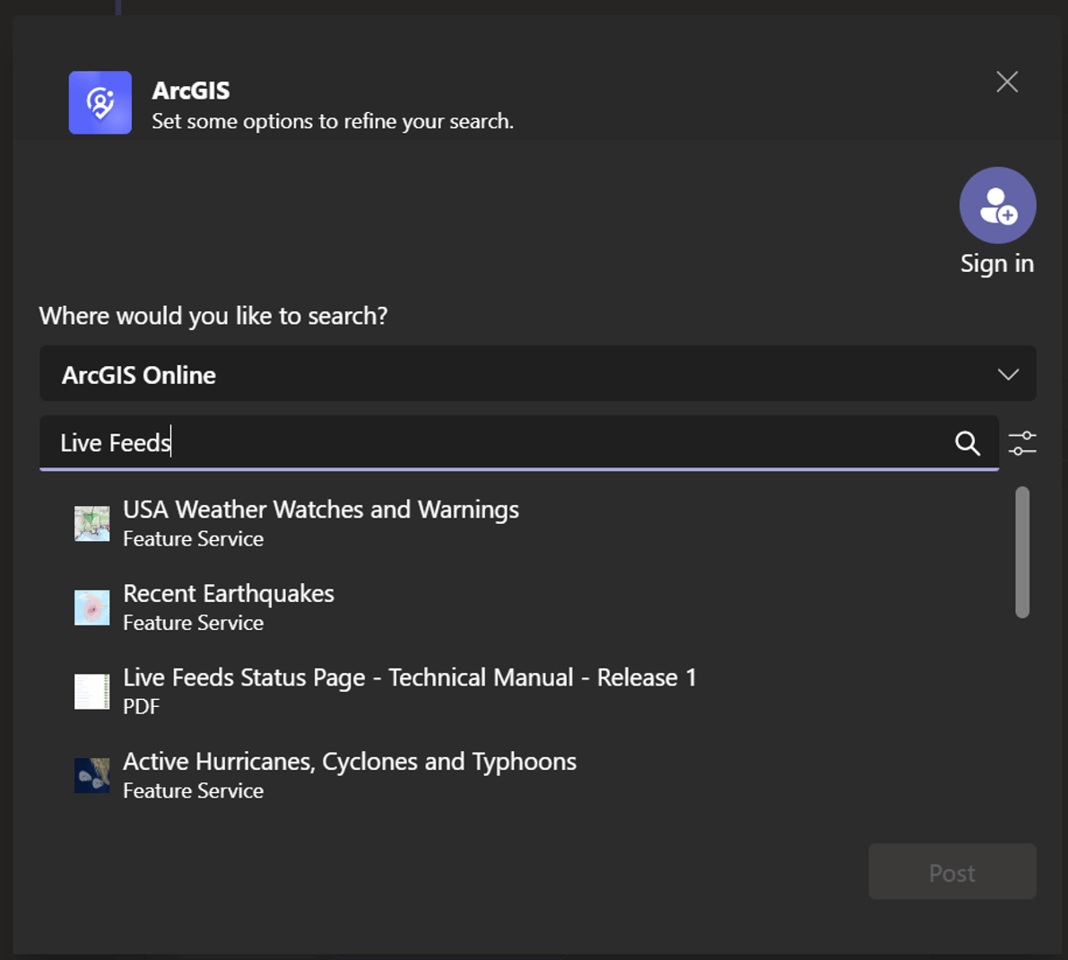Click the Recent Earthquakes thumbnail icon
This screenshot has height=960, width=1068.
(91, 607)
